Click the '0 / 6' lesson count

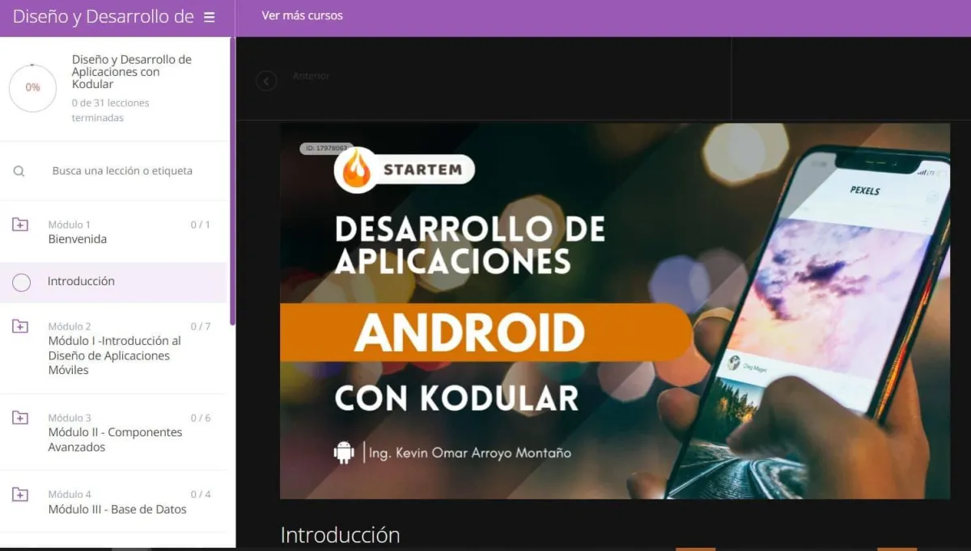click(x=201, y=418)
